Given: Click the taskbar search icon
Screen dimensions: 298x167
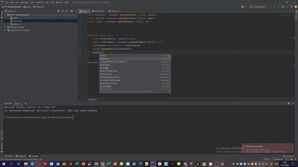Looking at the screenshot, I should pos(11,164).
